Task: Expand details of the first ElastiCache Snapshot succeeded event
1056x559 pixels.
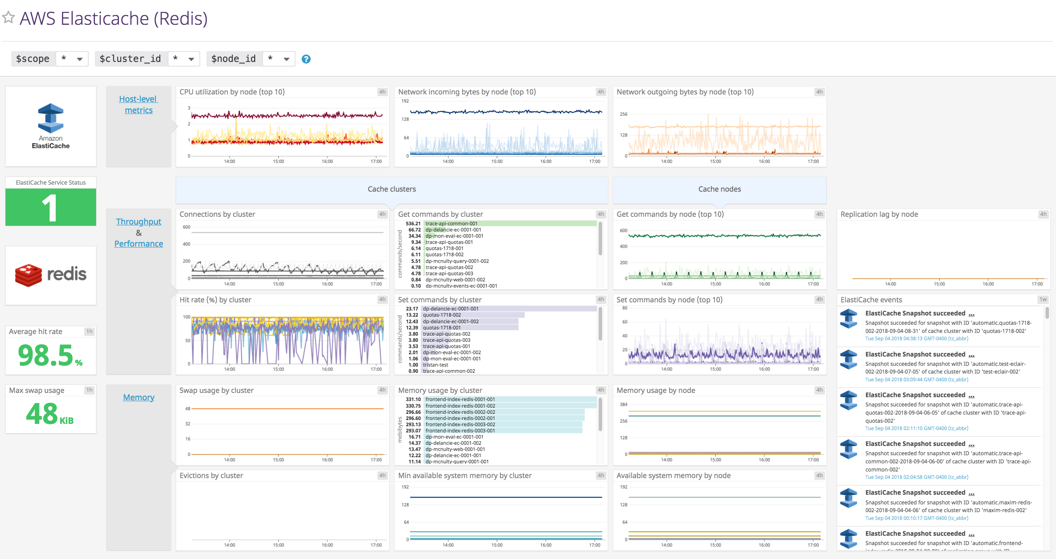Action: point(972,314)
